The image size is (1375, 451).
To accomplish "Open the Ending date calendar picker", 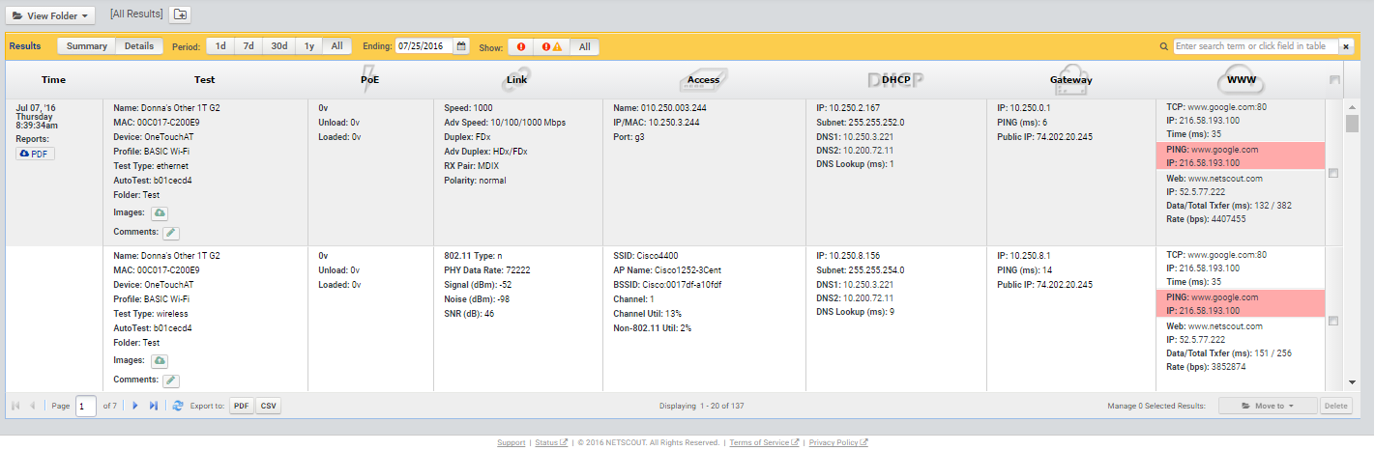I will coord(461,46).
